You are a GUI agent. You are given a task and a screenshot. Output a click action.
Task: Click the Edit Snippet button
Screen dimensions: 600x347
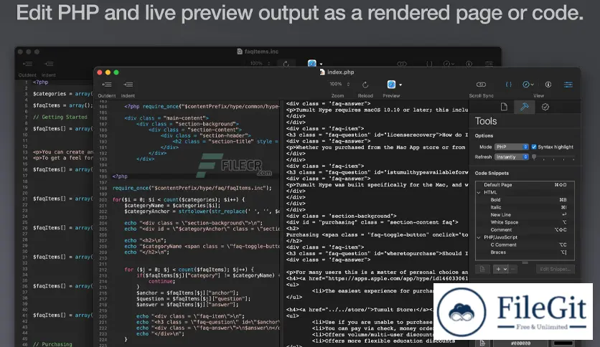point(555,269)
